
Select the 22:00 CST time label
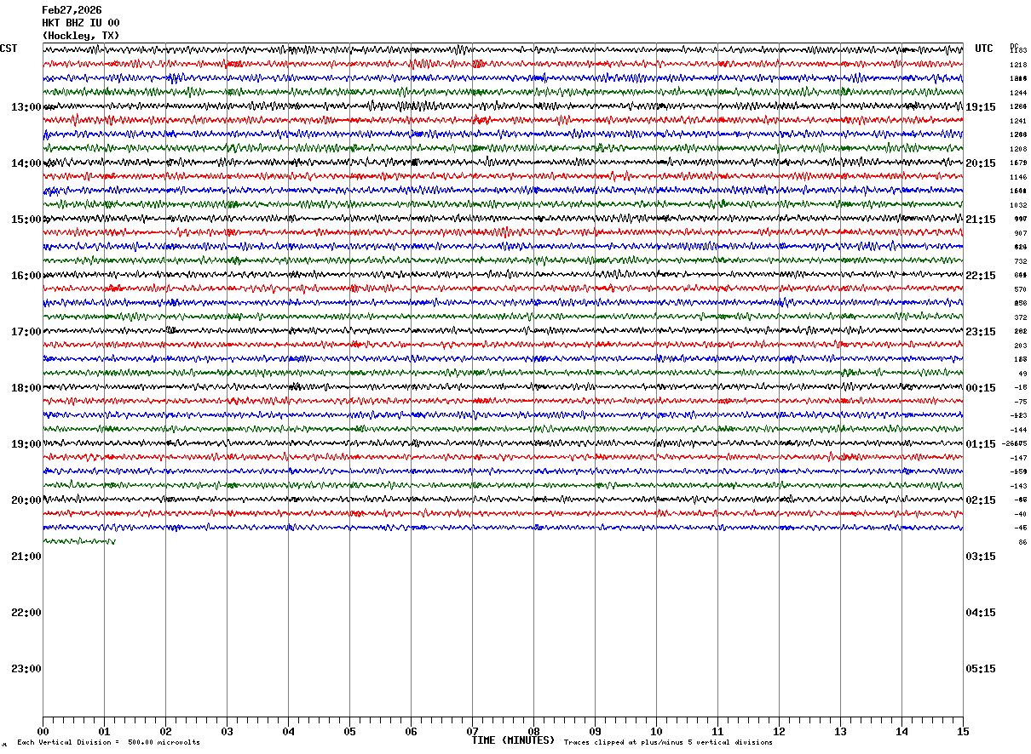point(26,613)
